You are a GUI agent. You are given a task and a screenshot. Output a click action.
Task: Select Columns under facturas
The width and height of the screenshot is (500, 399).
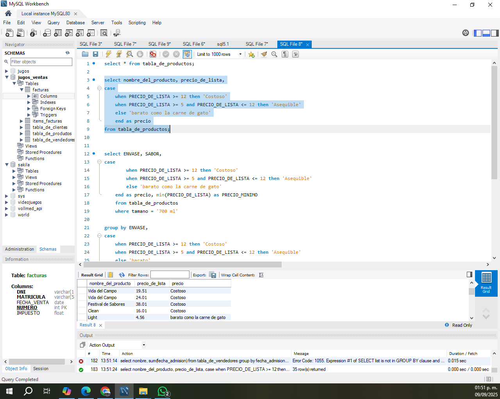(x=48, y=96)
